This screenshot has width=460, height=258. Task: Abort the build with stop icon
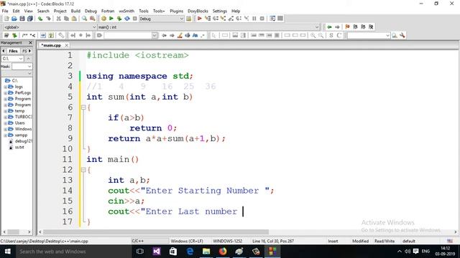[135, 19]
